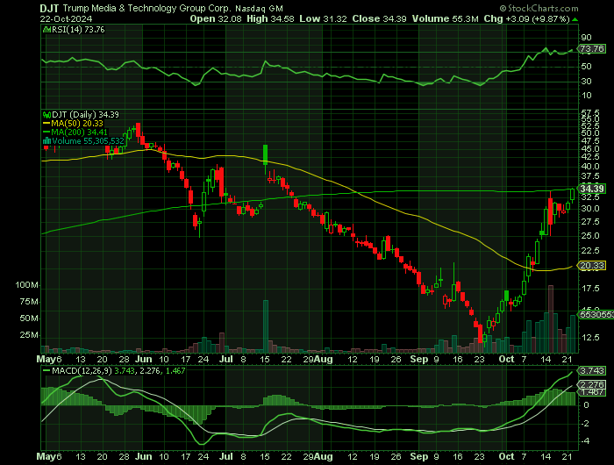
Task: Click the last price tag '34.39' on the axis
Action: [x=592, y=189]
